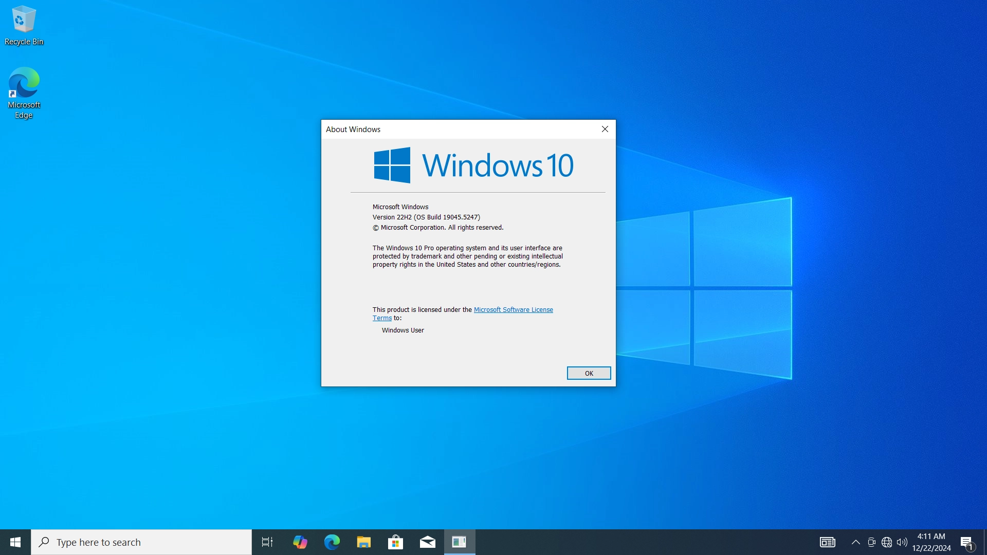987x555 pixels.
Task: Open the Windows Start menu
Action: [15, 542]
